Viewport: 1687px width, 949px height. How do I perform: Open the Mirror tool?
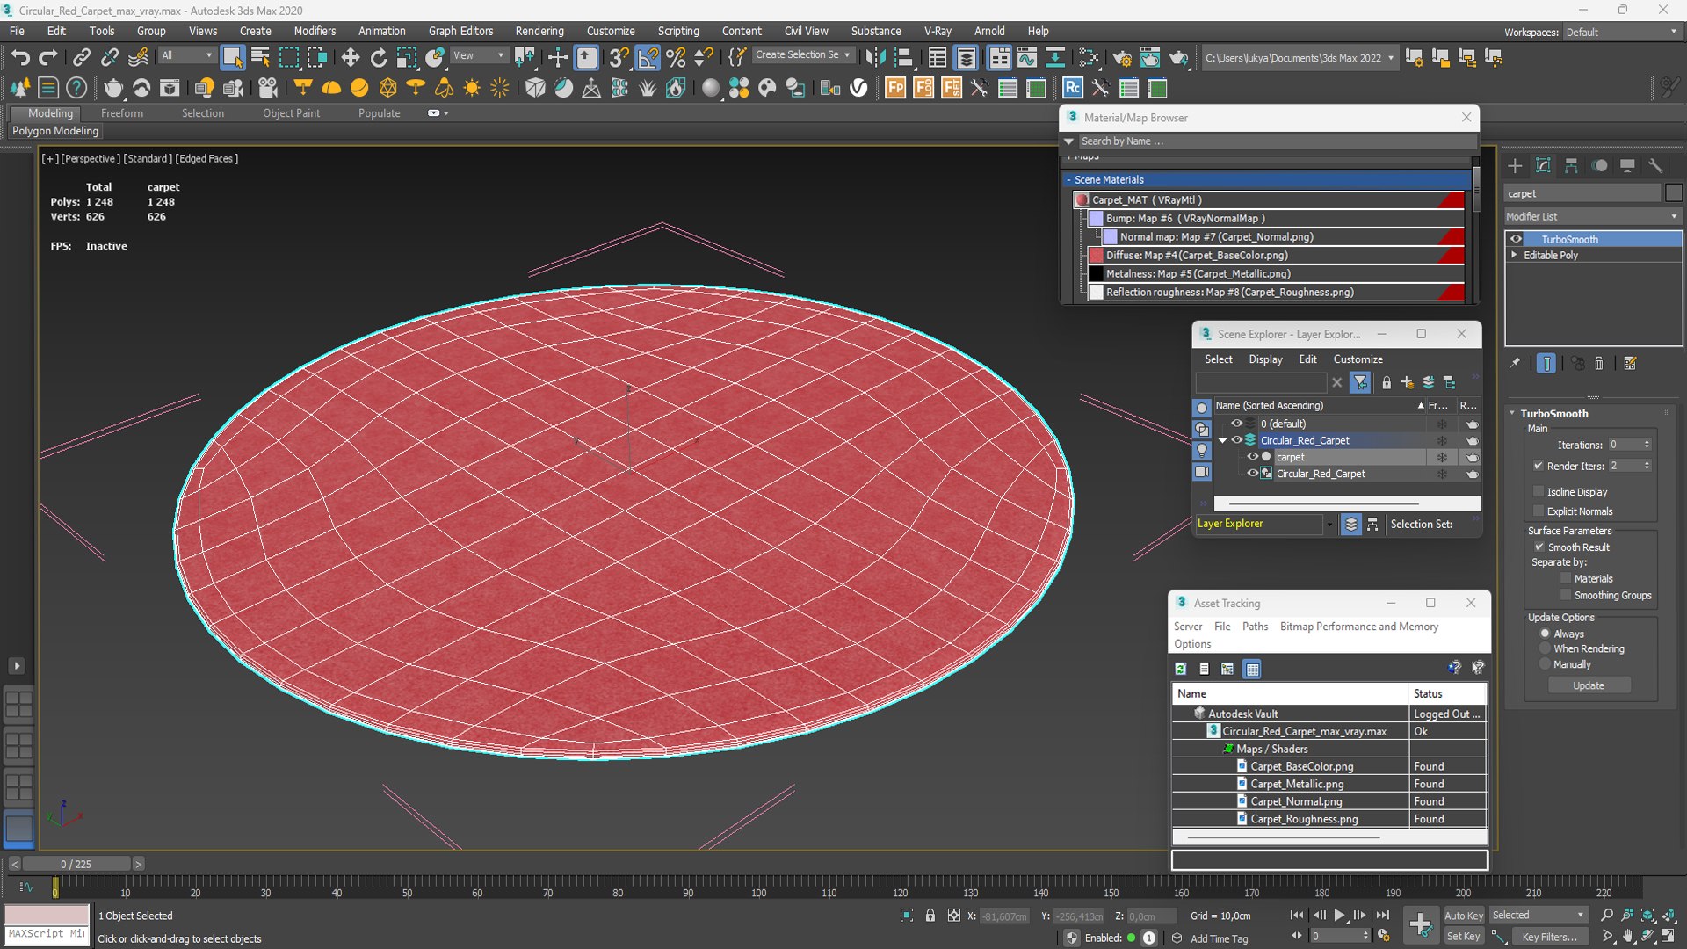coord(875,58)
